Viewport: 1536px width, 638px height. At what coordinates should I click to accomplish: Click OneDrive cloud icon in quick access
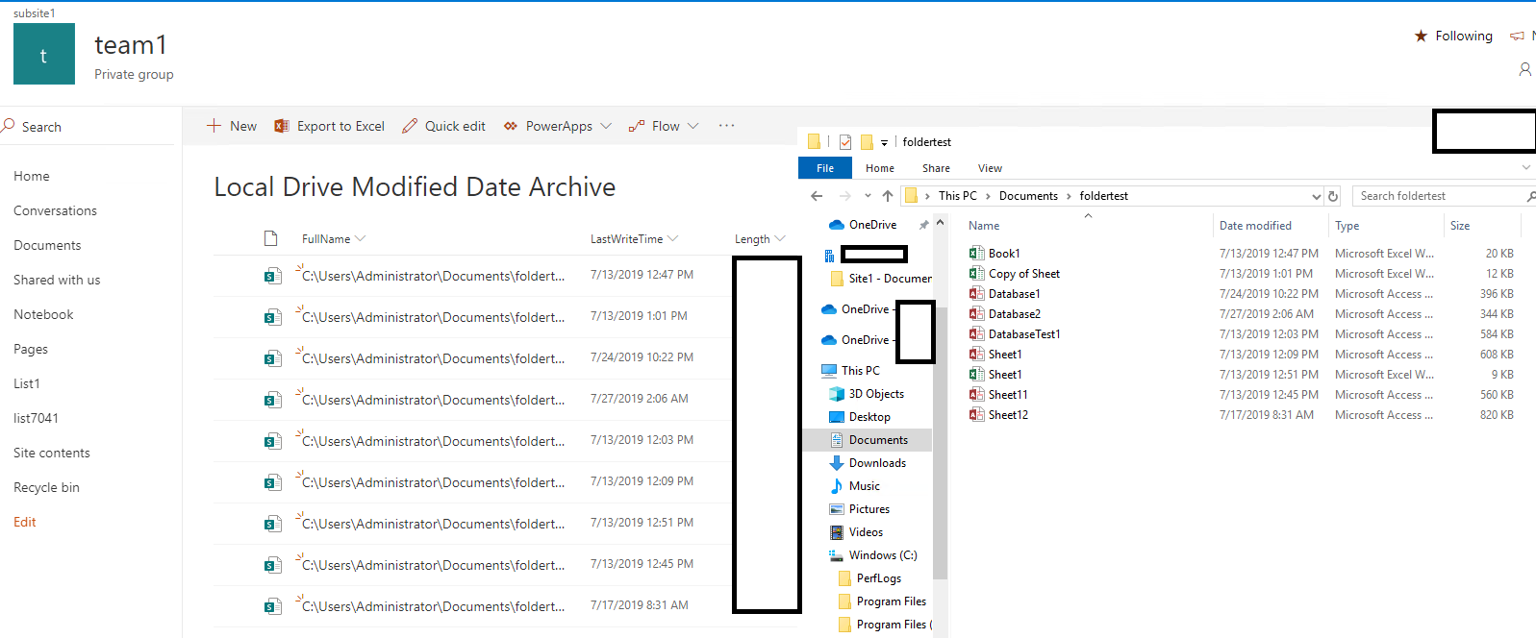click(837, 225)
